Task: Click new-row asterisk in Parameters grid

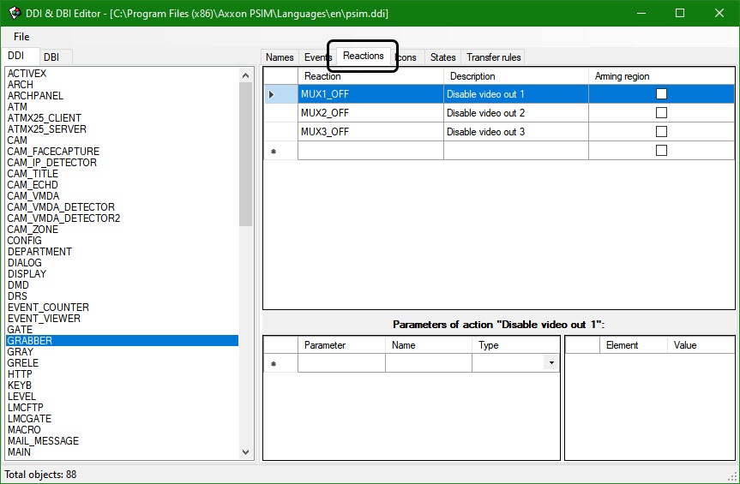Action: [x=273, y=364]
